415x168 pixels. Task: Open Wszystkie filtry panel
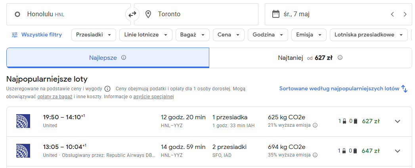coord(37,34)
